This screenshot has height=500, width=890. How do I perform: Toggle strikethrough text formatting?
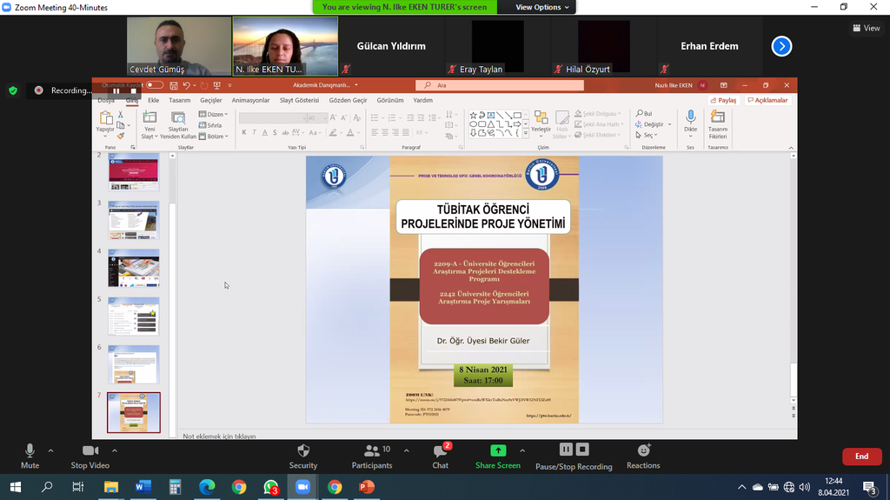[285, 132]
